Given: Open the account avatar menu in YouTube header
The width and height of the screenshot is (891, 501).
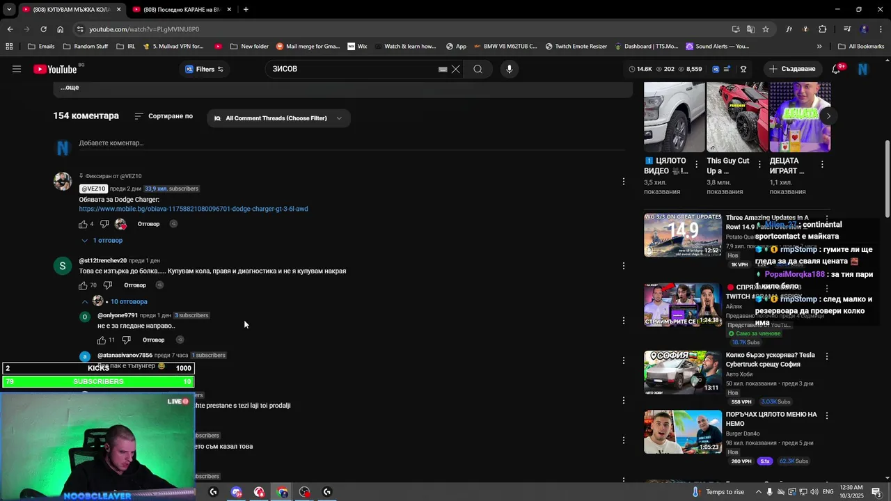Looking at the screenshot, I should point(862,69).
